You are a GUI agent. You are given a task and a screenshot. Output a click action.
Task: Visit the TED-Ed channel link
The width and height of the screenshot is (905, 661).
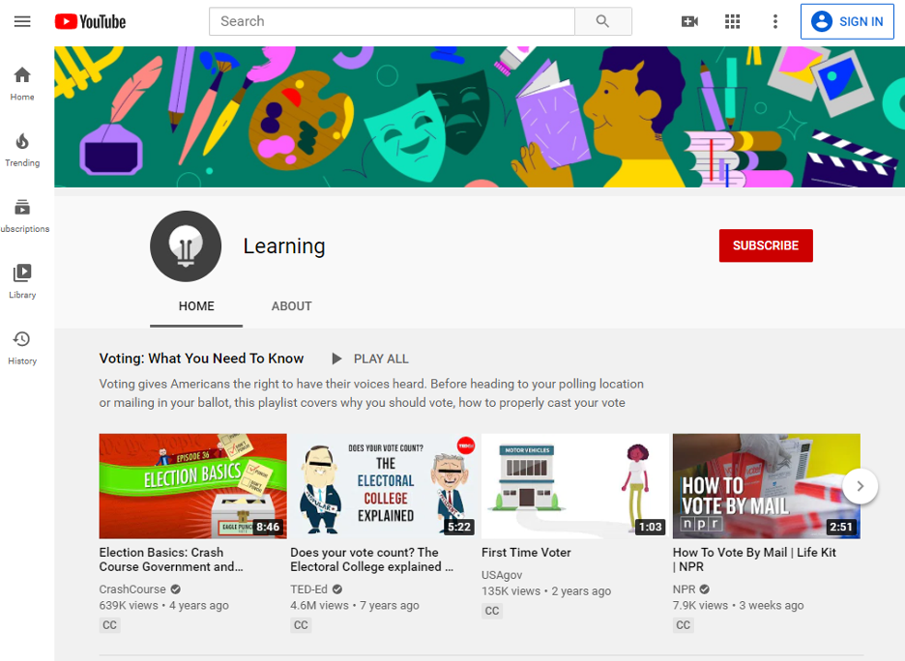[x=308, y=589]
